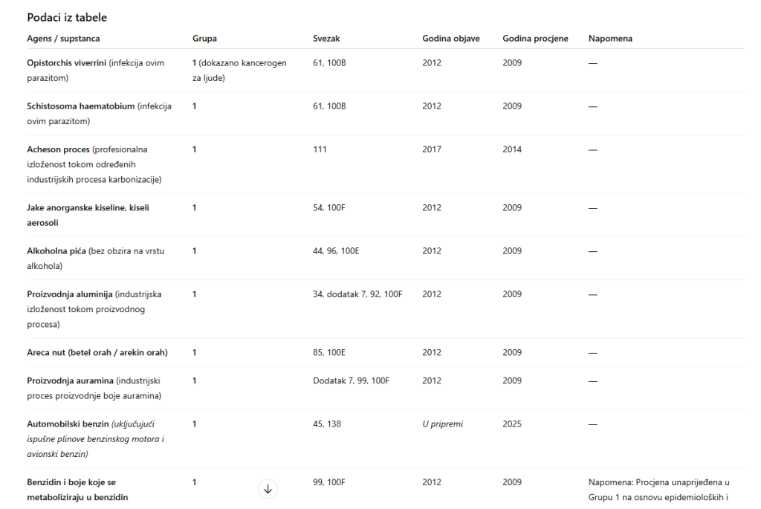Click the "Grupa" column header
This screenshot has height=509, width=761.
[204, 39]
